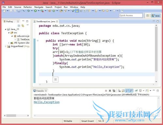Select the TestException.java editor tab
This screenshot has height=125, width=163.
pyautogui.click(x=46, y=21)
